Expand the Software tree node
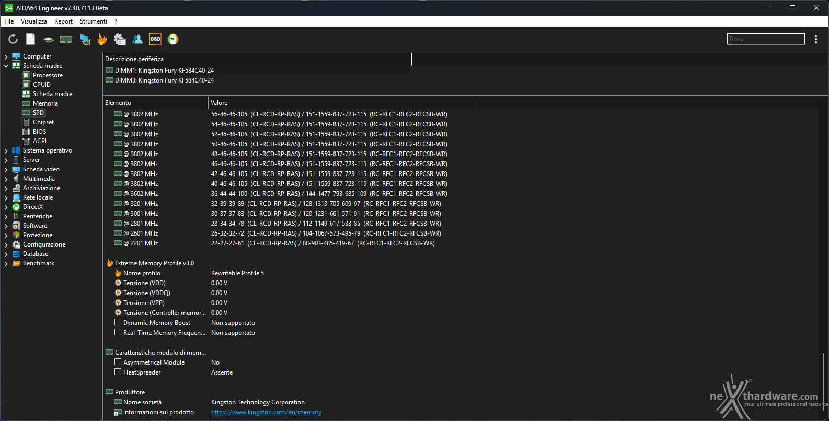The width and height of the screenshot is (829, 421). [6, 226]
